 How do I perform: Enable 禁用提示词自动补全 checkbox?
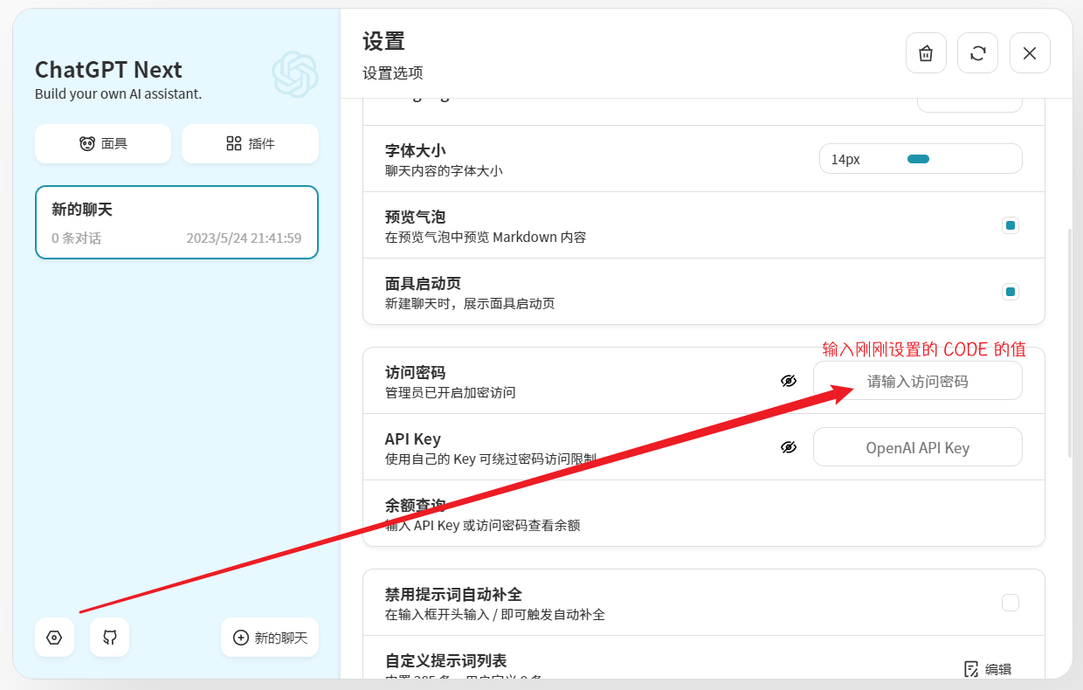point(1011,603)
